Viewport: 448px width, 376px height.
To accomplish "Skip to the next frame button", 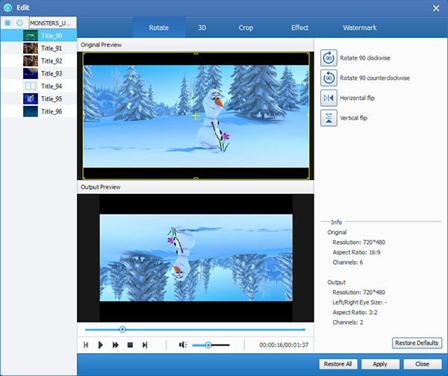I will pyautogui.click(x=145, y=345).
